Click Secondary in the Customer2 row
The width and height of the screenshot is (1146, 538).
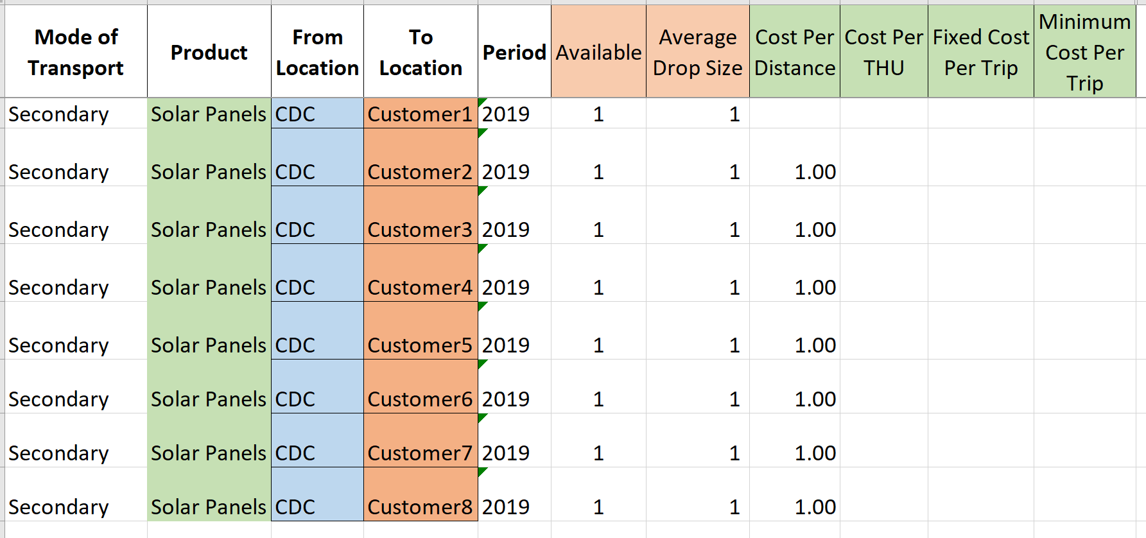(76, 157)
